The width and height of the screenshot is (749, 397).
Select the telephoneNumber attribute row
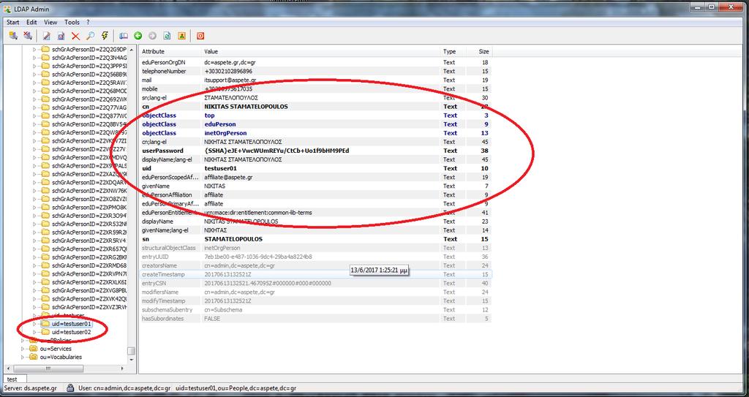(x=315, y=71)
